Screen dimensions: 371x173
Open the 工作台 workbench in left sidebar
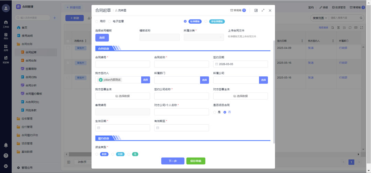coord(6,24)
